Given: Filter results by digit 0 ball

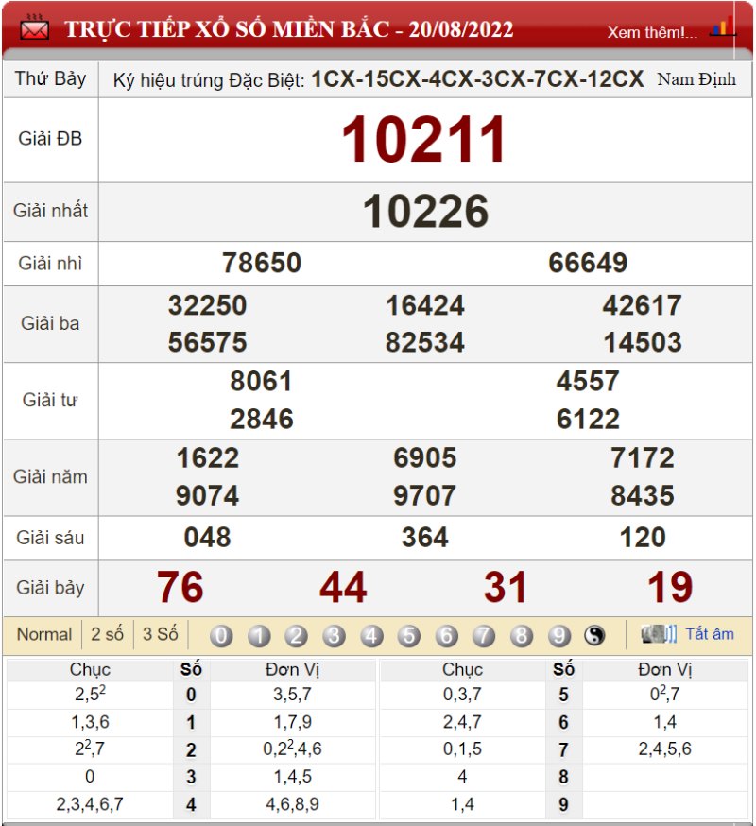Looking at the screenshot, I should point(221,636).
